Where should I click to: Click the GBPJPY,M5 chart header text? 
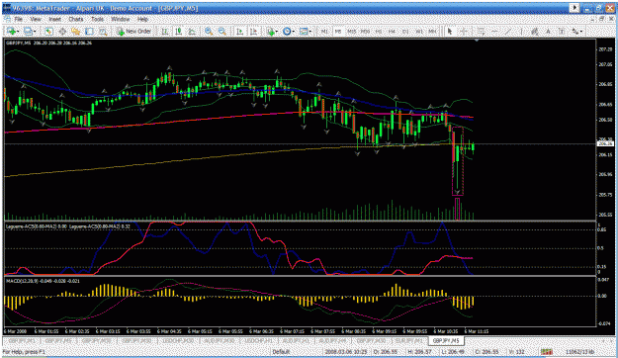tap(48, 43)
